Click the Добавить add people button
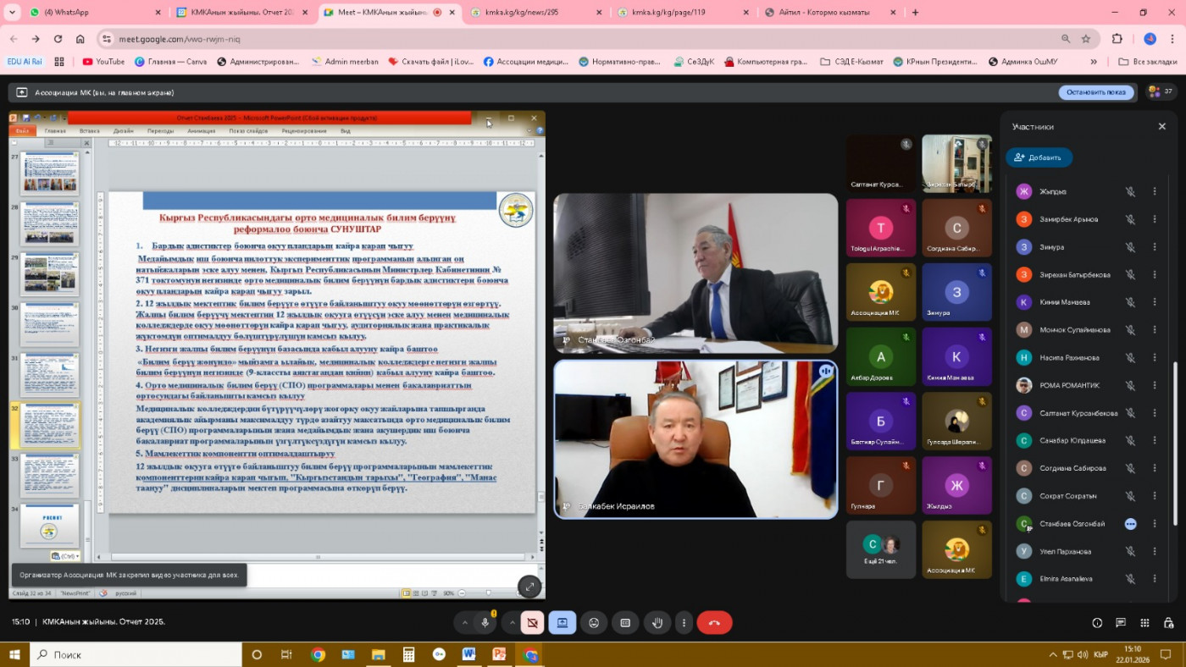 coord(1039,157)
